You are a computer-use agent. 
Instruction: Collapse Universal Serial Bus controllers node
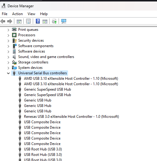[8, 73]
